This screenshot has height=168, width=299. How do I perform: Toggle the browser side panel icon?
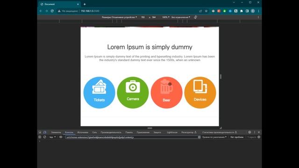coord(247,11)
